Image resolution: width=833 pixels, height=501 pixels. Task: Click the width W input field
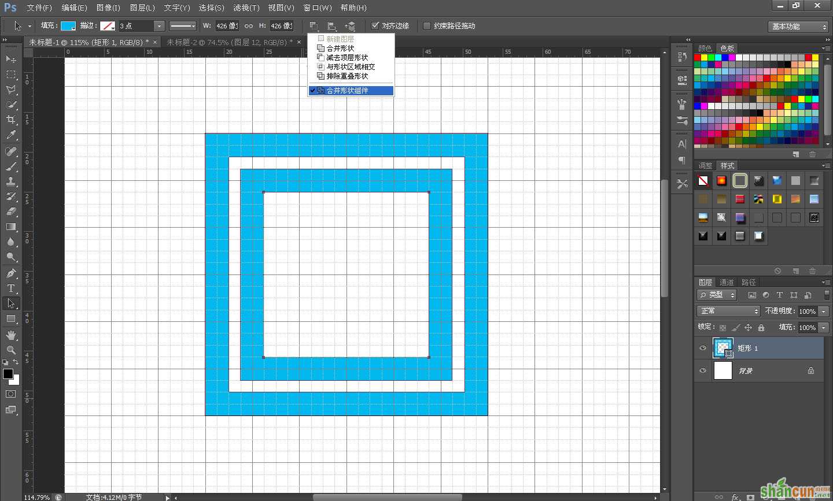click(x=226, y=26)
